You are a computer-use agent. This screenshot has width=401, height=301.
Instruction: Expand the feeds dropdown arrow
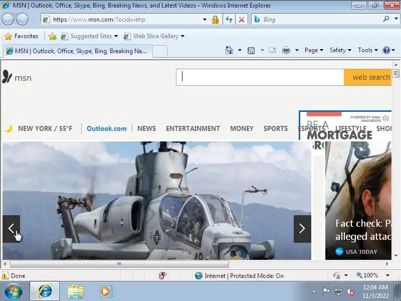click(262, 50)
